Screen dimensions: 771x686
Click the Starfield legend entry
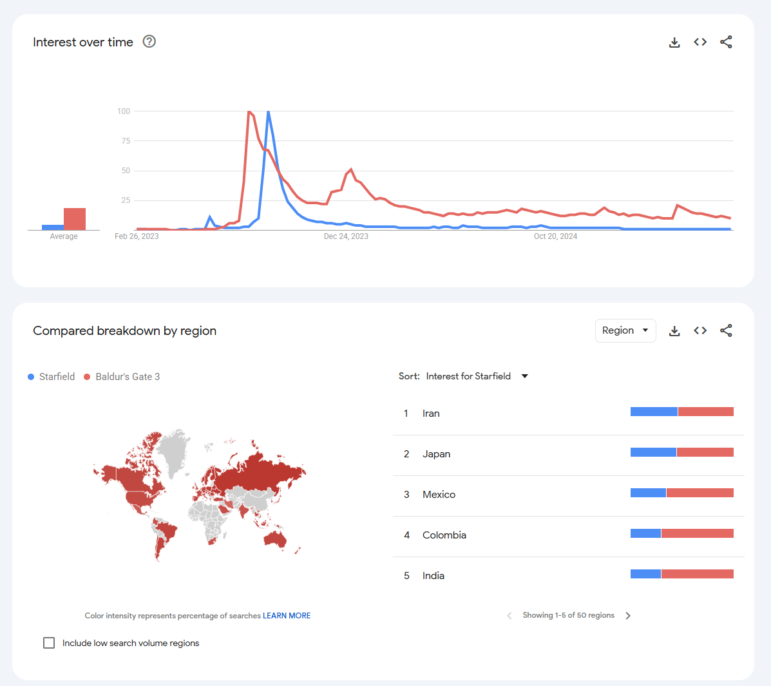[51, 377]
